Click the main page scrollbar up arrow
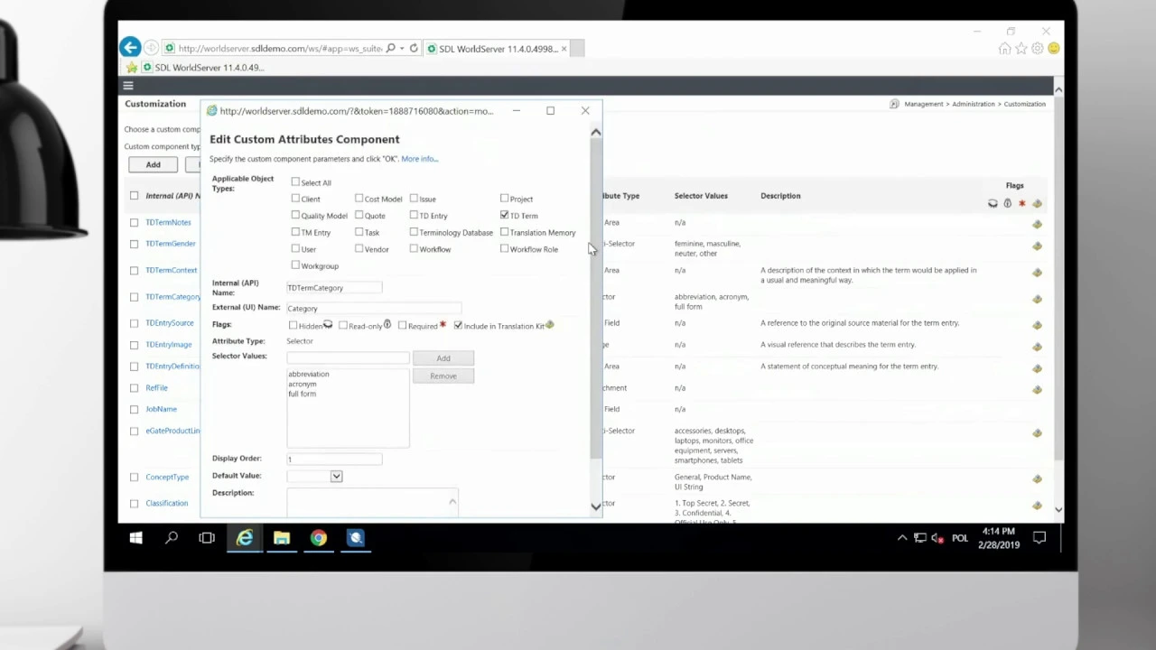Viewport: 1156px width, 650px height. [x=1058, y=89]
